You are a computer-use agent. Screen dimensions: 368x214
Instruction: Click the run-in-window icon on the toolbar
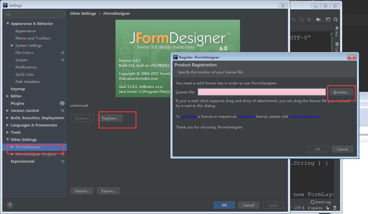pos(328,19)
